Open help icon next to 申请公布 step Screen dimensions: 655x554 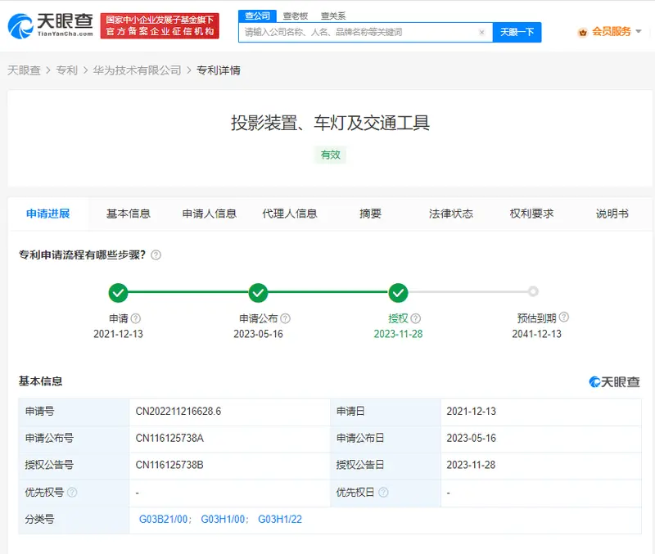[285, 318]
